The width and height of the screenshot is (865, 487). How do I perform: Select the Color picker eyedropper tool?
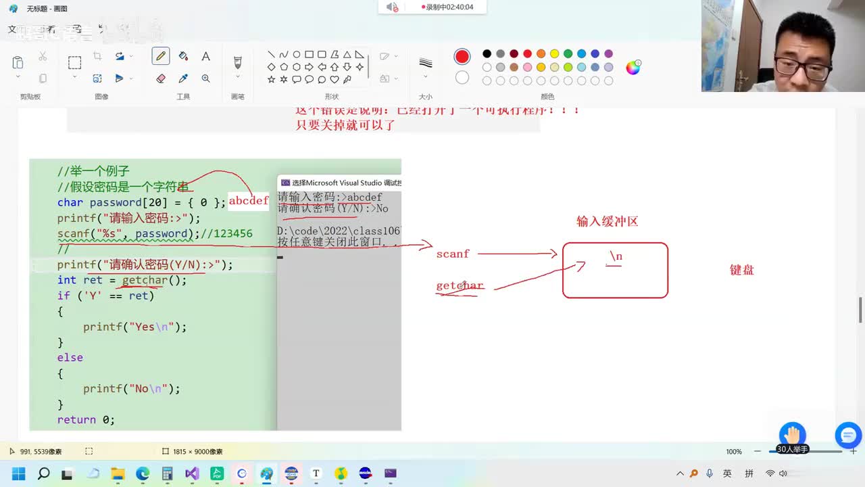click(x=183, y=78)
